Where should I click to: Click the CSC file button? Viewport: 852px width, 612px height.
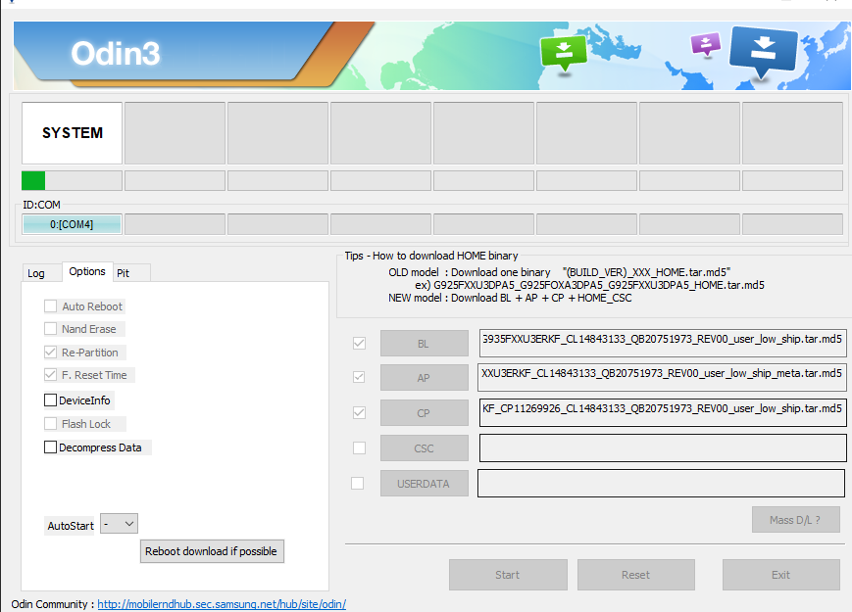pyautogui.click(x=424, y=448)
